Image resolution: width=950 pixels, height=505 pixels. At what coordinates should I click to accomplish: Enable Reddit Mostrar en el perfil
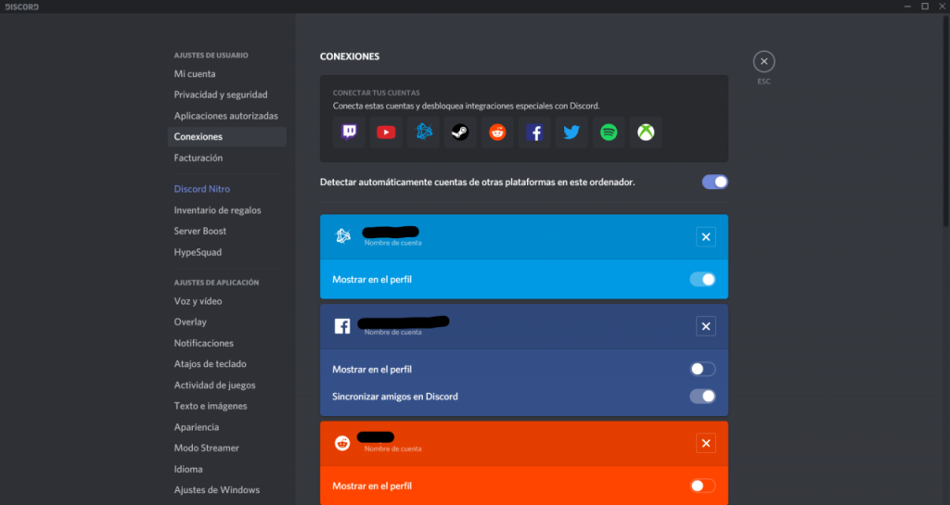(702, 486)
